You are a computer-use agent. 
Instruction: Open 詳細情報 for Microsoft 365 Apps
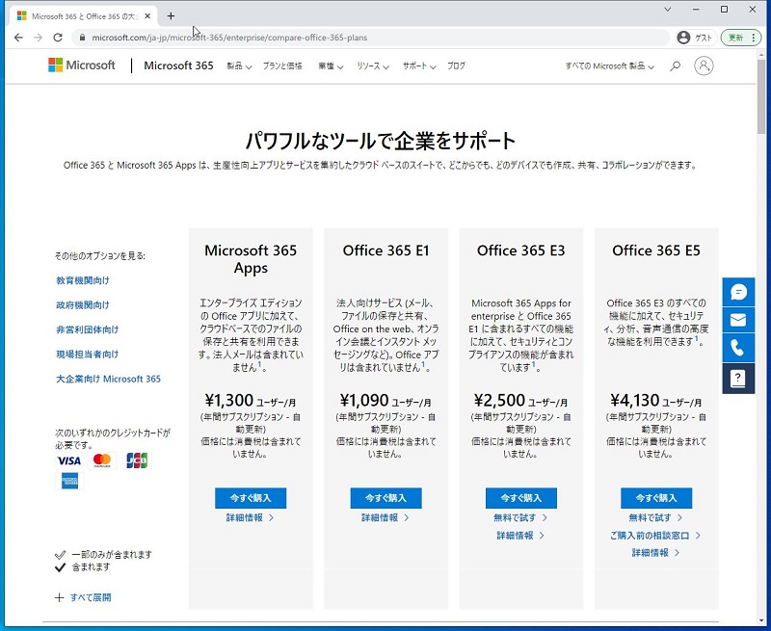pyautogui.click(x=251, y=517)
